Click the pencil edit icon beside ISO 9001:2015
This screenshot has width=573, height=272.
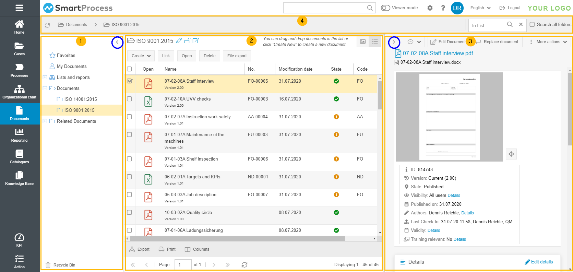179,41
